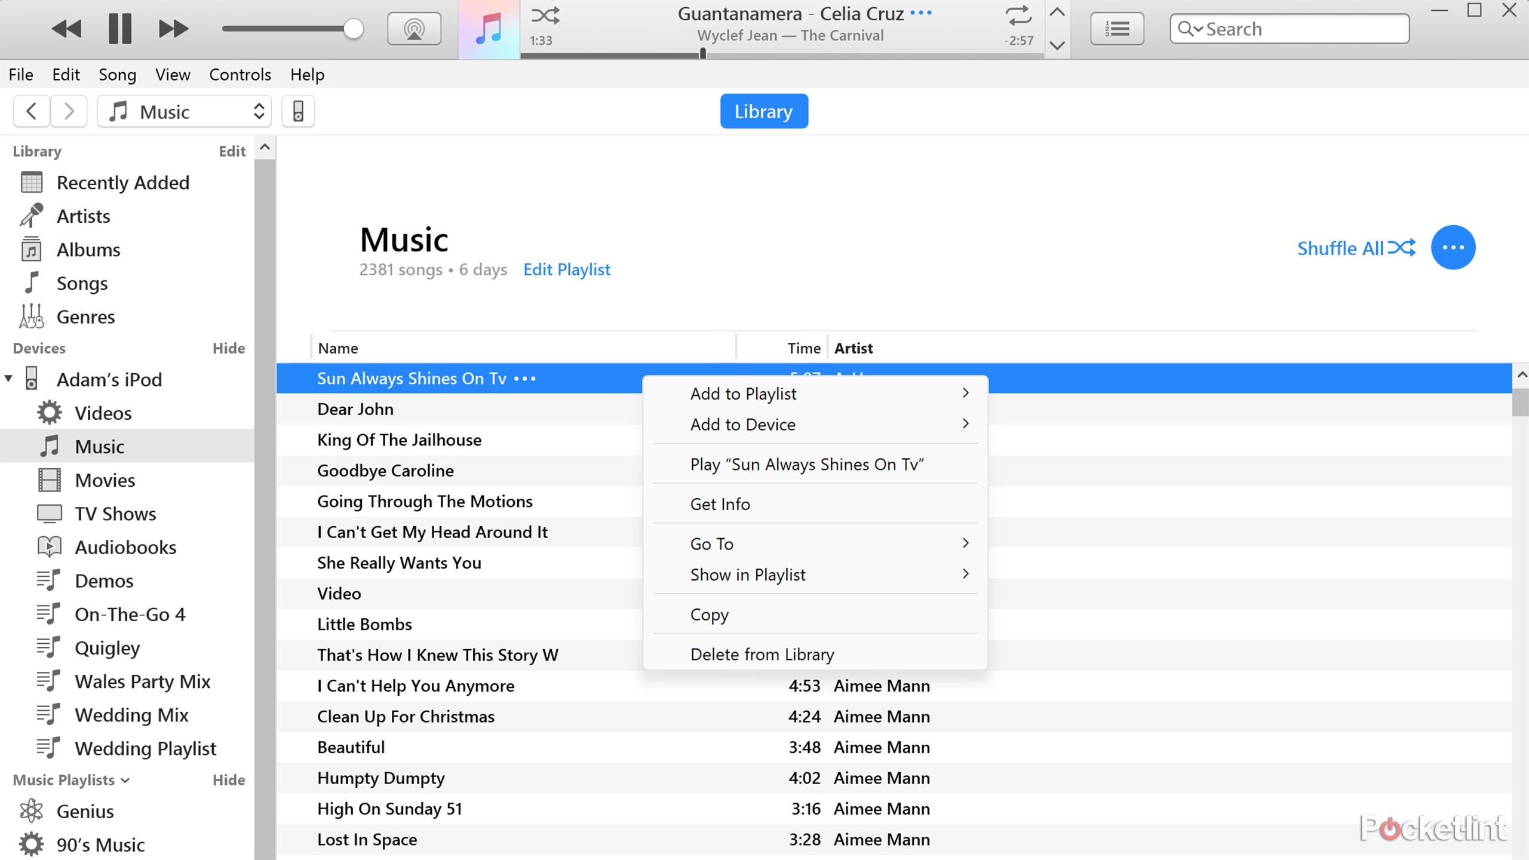Open the Controls menu

click(x=240, y=75)
